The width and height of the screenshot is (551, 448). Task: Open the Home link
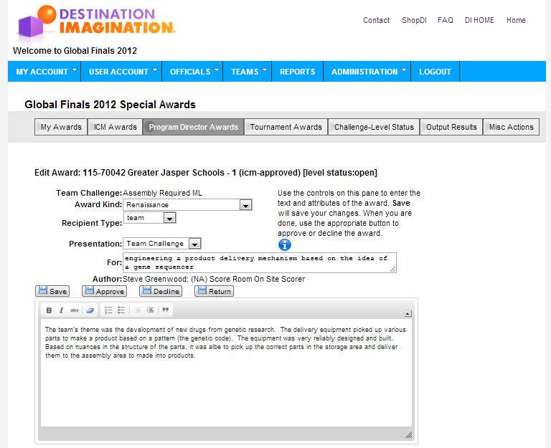coord(516,20)
